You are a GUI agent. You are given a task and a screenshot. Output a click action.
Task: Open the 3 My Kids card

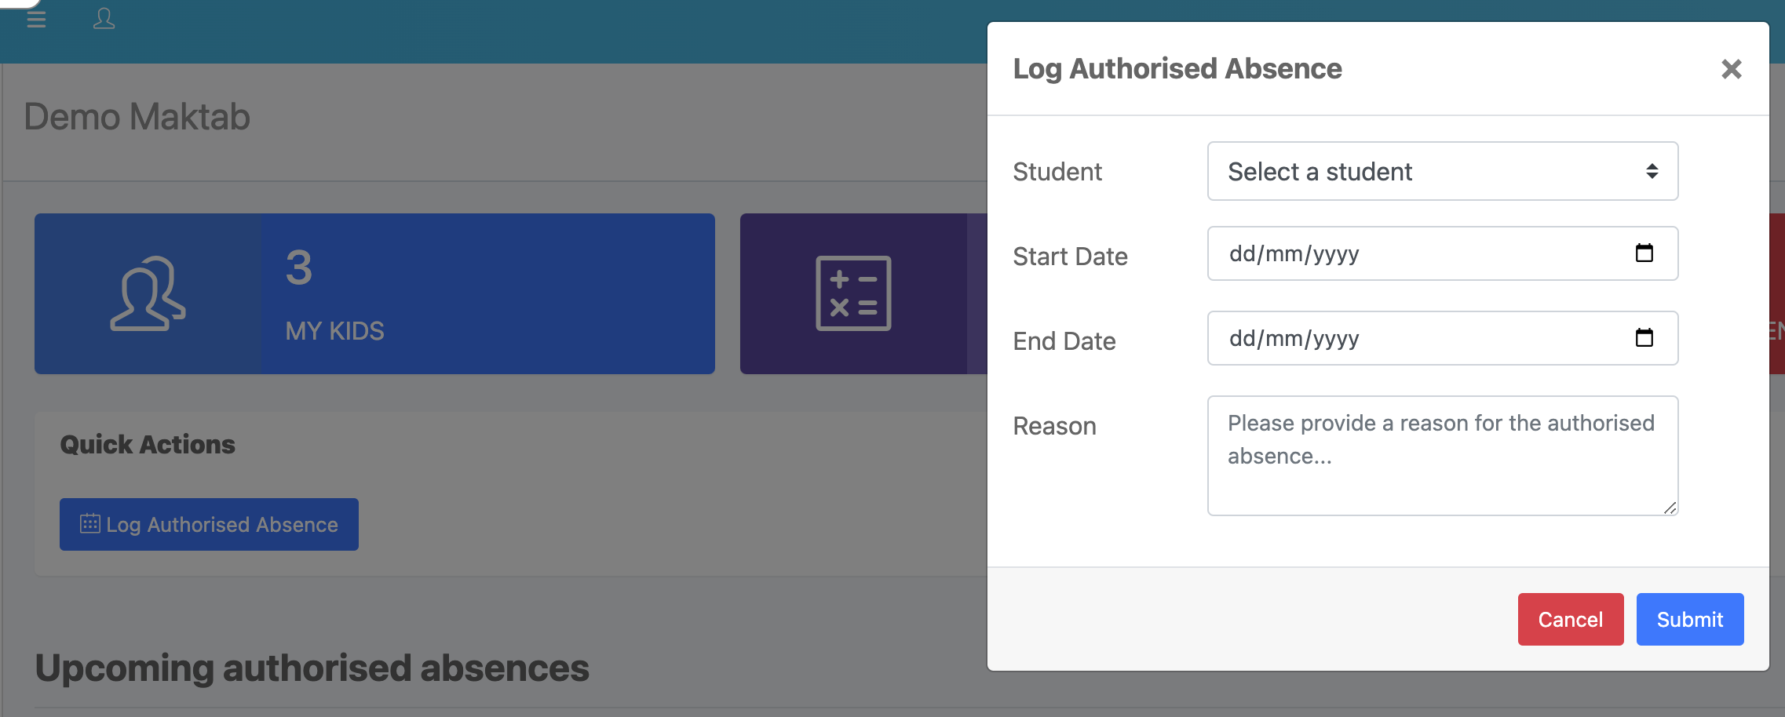(374, 293)
